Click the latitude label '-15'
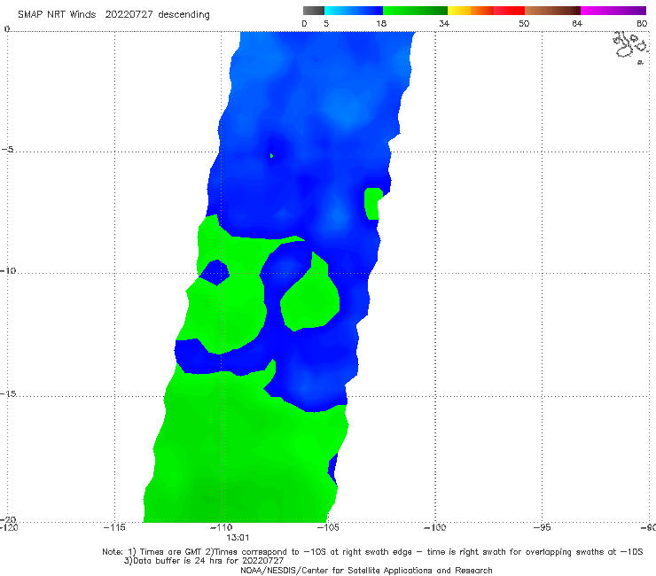 pyautogui.click(x=8, y=393)
